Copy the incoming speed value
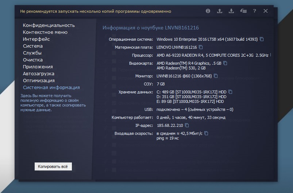The height and width of the screenshot is (193, 293). [207, 133]
